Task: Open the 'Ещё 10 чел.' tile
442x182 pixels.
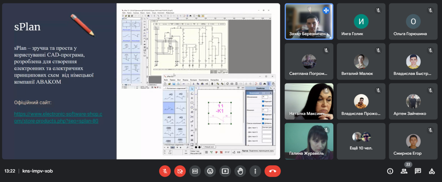Action: [361, 141]
